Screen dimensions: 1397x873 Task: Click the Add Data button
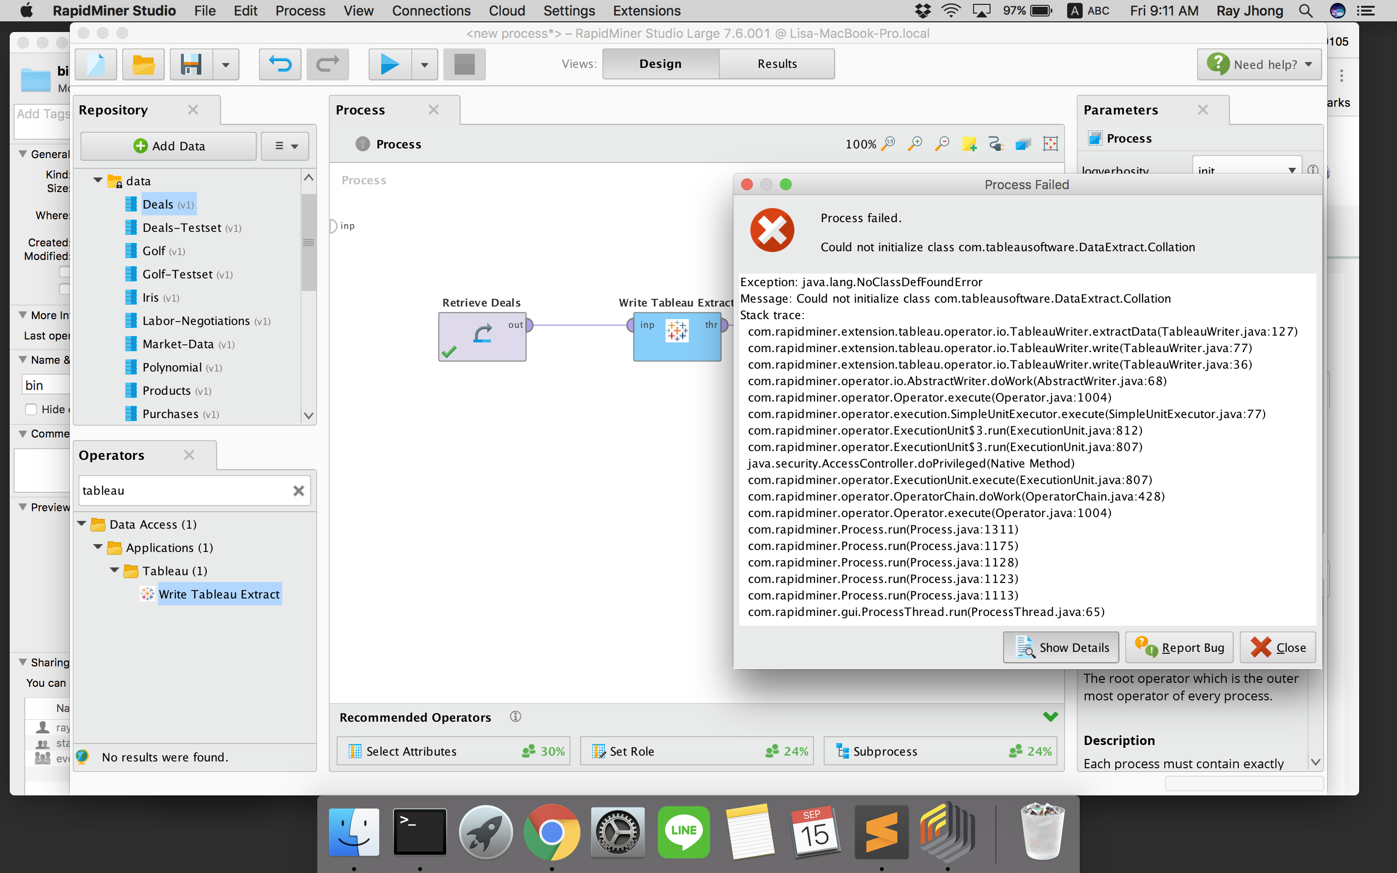(169, 146)
